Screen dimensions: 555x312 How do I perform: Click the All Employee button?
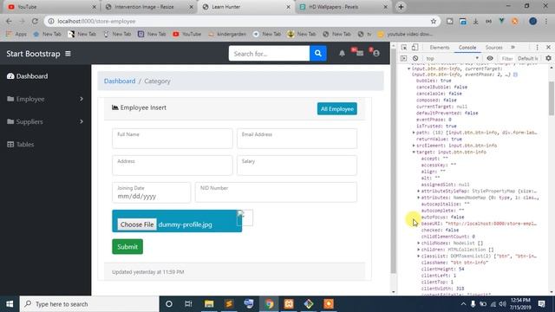337,109
